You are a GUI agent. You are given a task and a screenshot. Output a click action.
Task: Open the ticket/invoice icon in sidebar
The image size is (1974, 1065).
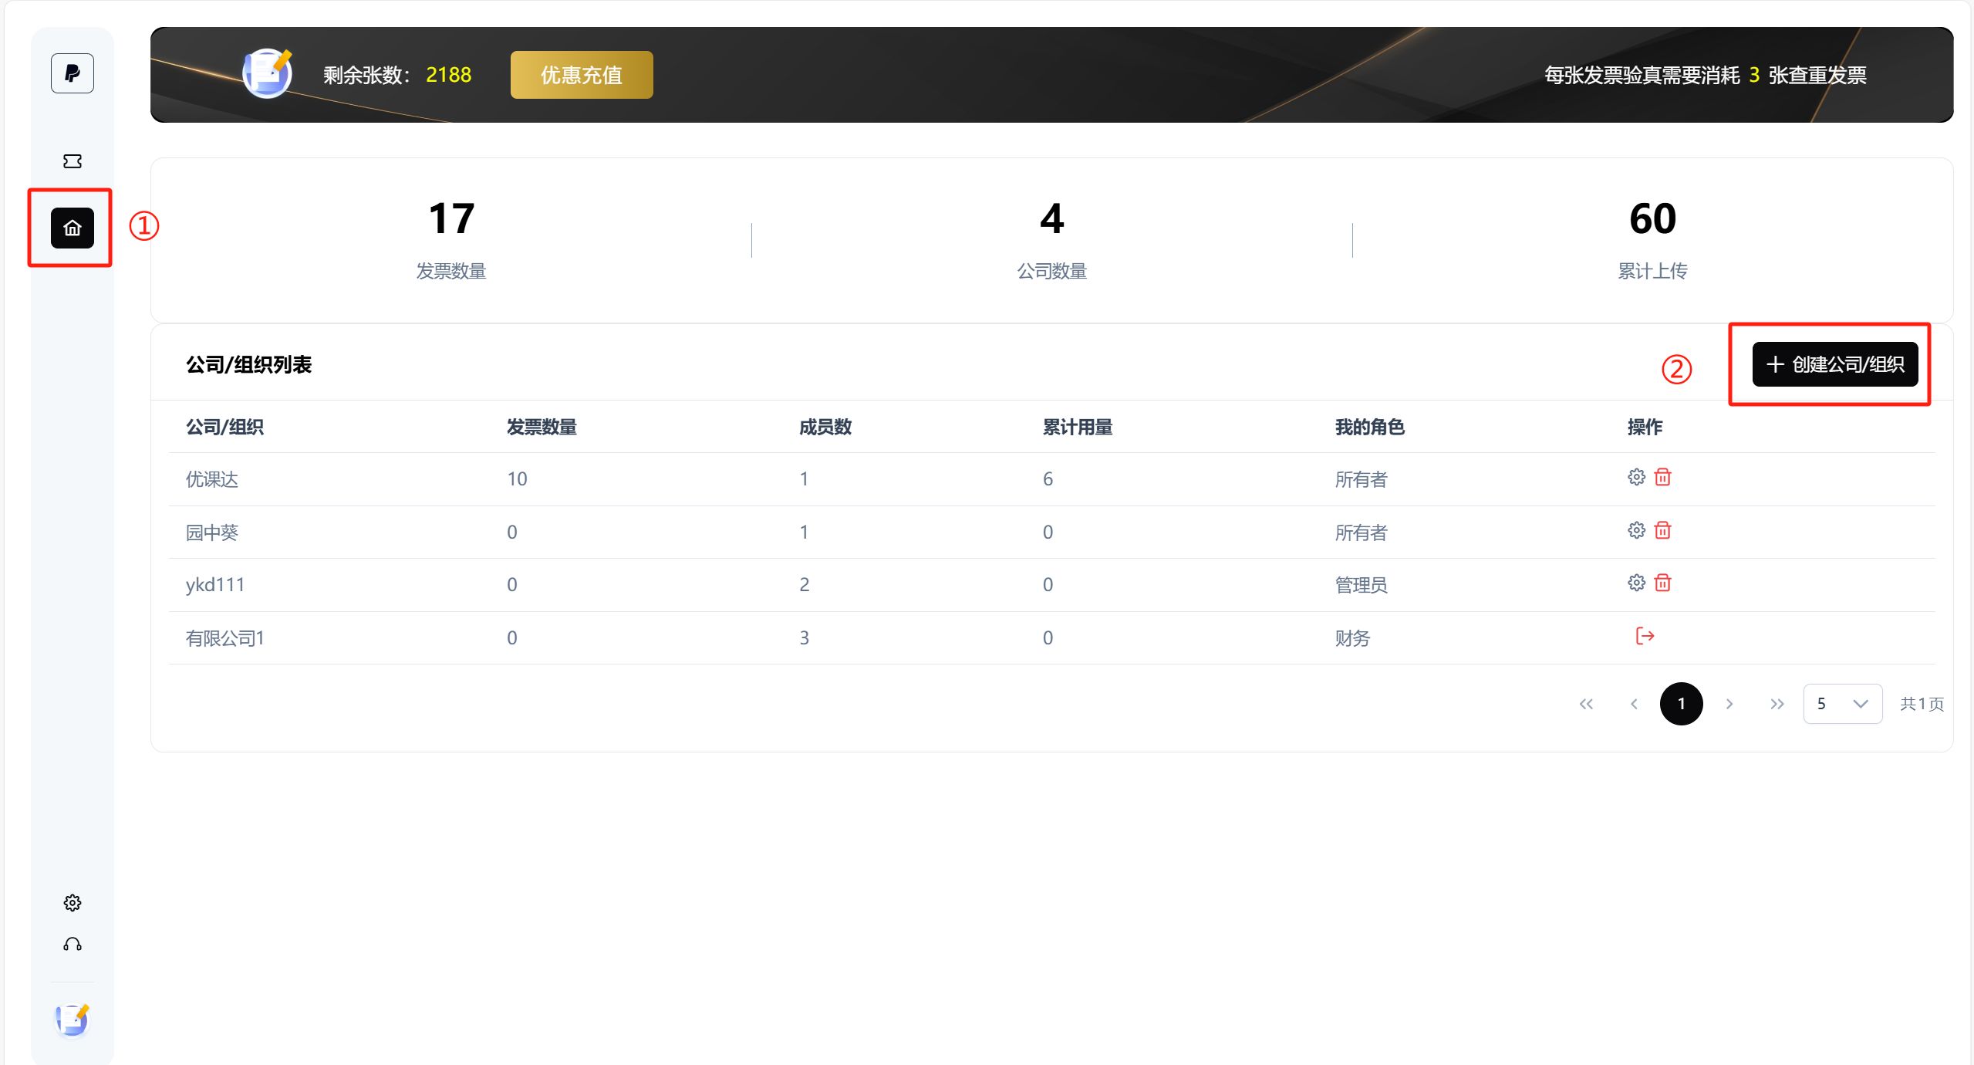click(x=73, y=161)
